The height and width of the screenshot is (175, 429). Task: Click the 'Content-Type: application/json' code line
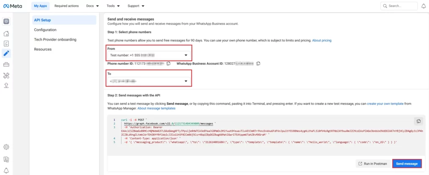pos(153,139)
